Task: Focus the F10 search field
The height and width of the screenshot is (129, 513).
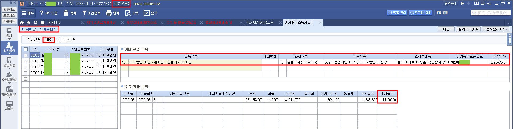Action: 491,13
